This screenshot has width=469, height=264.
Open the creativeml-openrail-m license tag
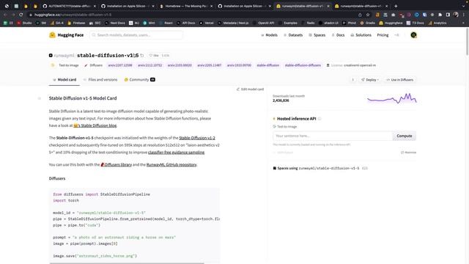coord(351,65)
